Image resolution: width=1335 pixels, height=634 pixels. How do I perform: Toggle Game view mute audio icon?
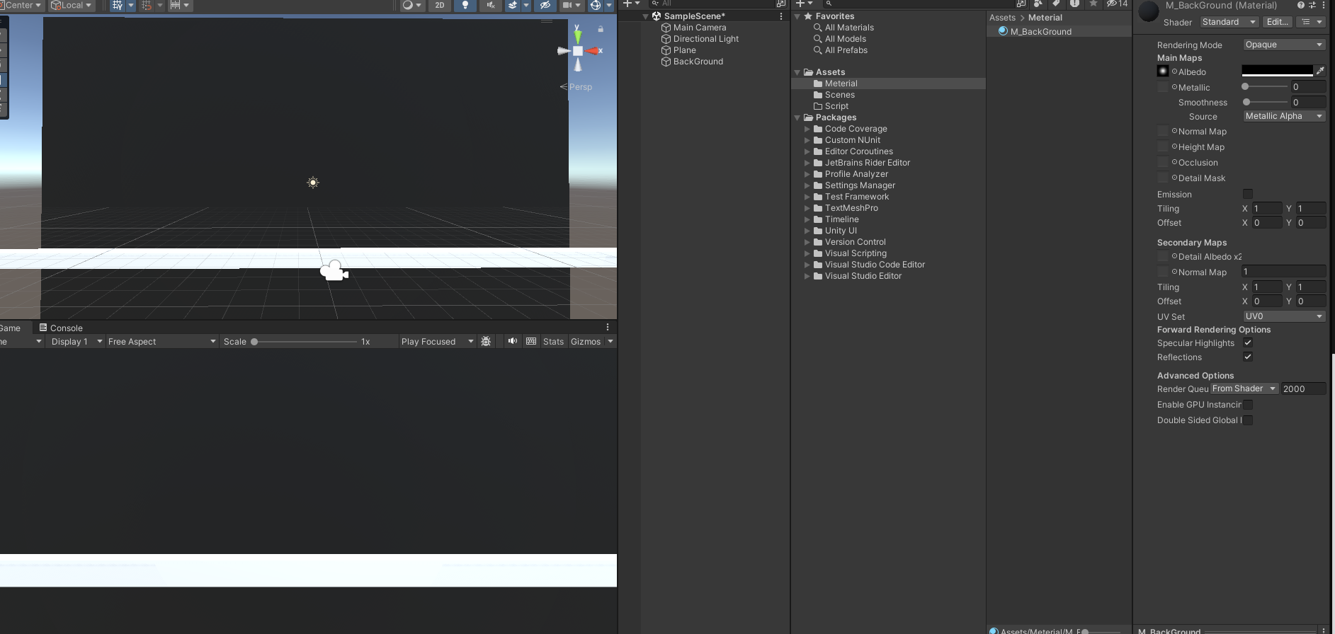pyautogui.click(x=513, y=341)
